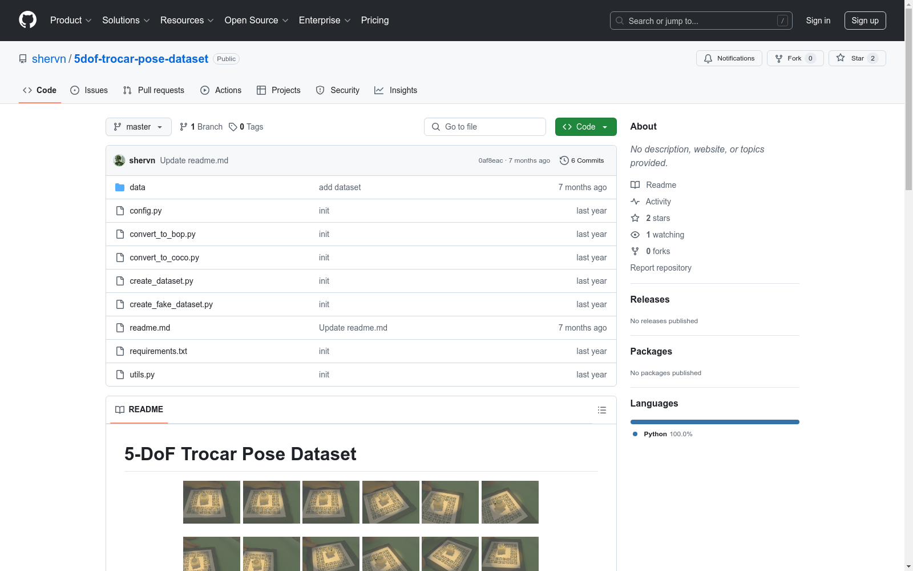Open the 'Update readme.md' commit message in header

coord(194,160)
